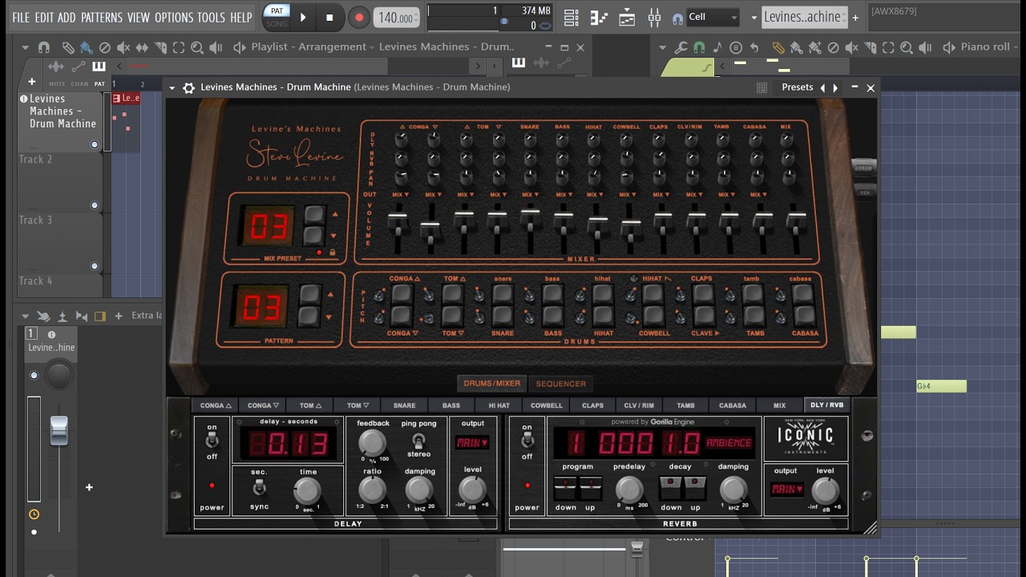This screenshot has width=1026, height=577.
Task: Decrease pattern number down button
Action: coord(309,317)
